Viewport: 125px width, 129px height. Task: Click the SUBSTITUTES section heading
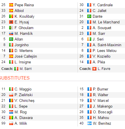coord(15,78)
